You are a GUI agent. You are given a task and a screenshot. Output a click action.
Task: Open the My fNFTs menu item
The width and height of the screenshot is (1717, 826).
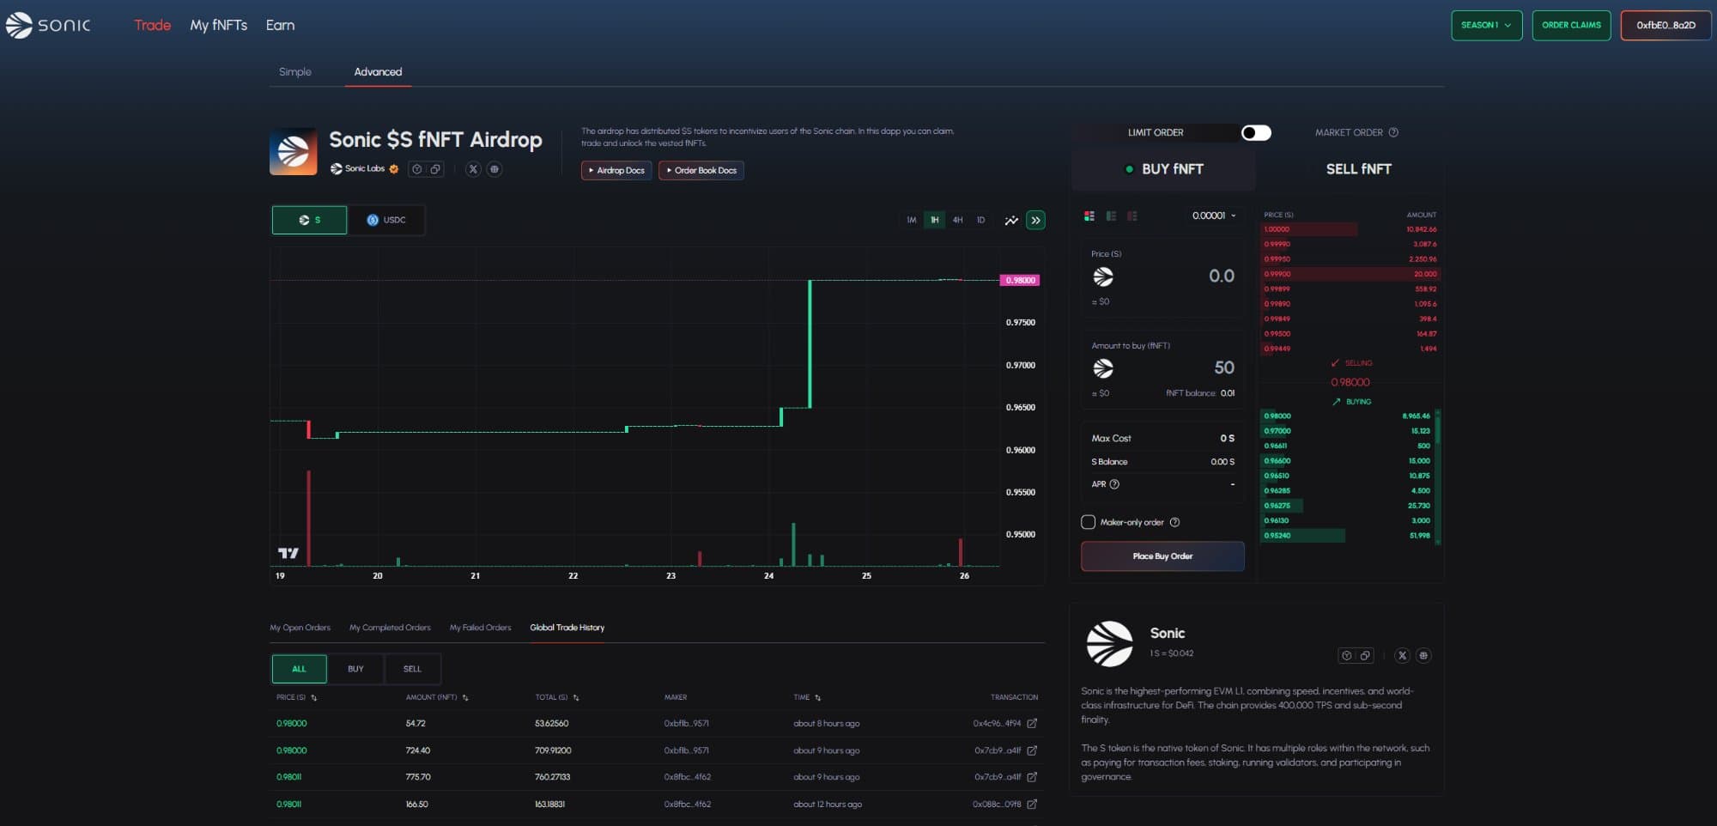point(218,25)
